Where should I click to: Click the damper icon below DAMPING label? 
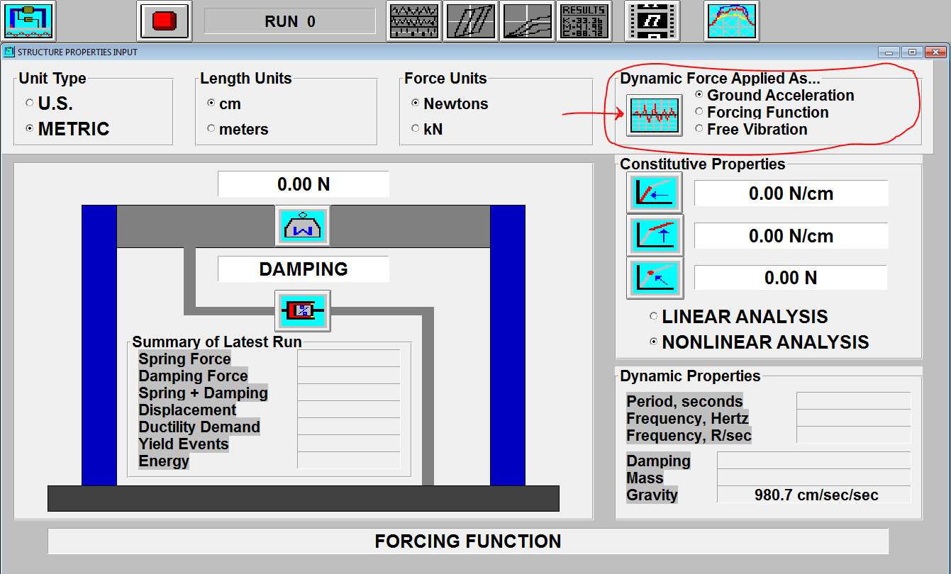point(303,310)
